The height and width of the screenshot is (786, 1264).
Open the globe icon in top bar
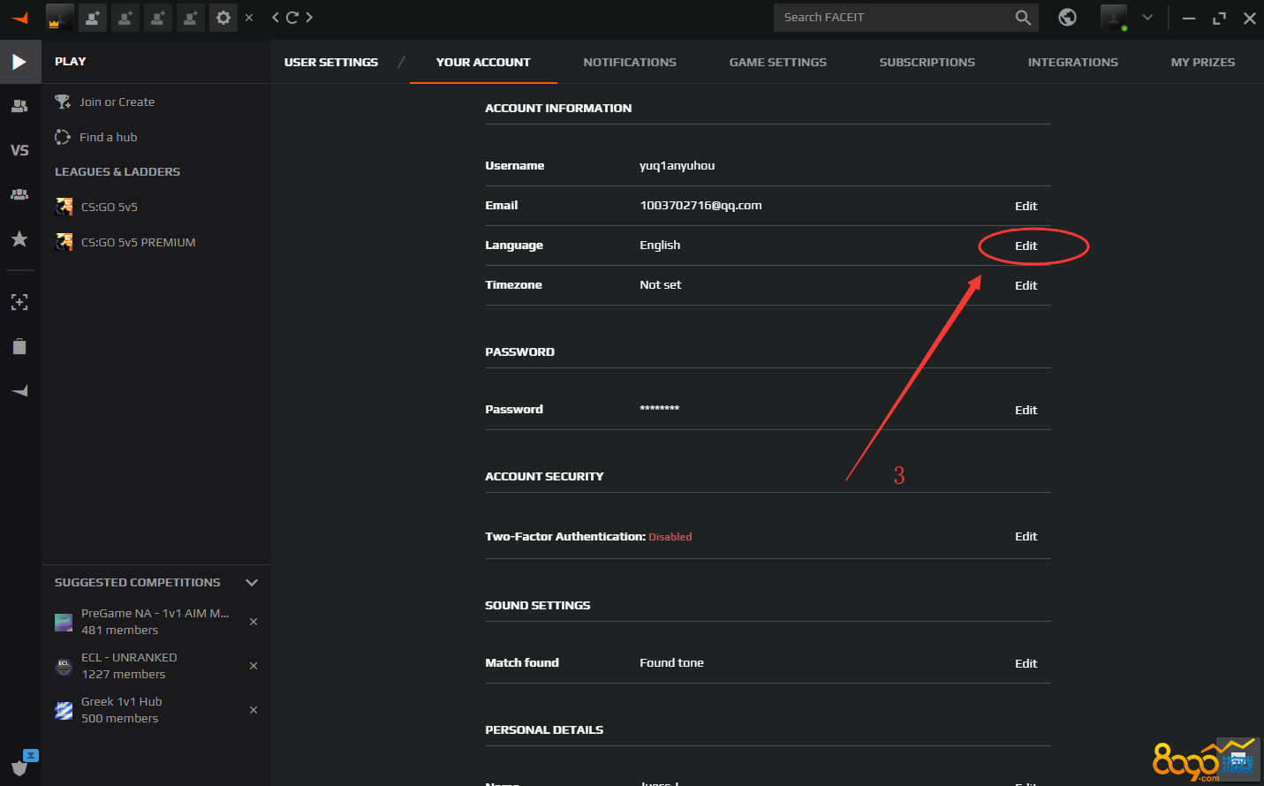point(1067,18)
